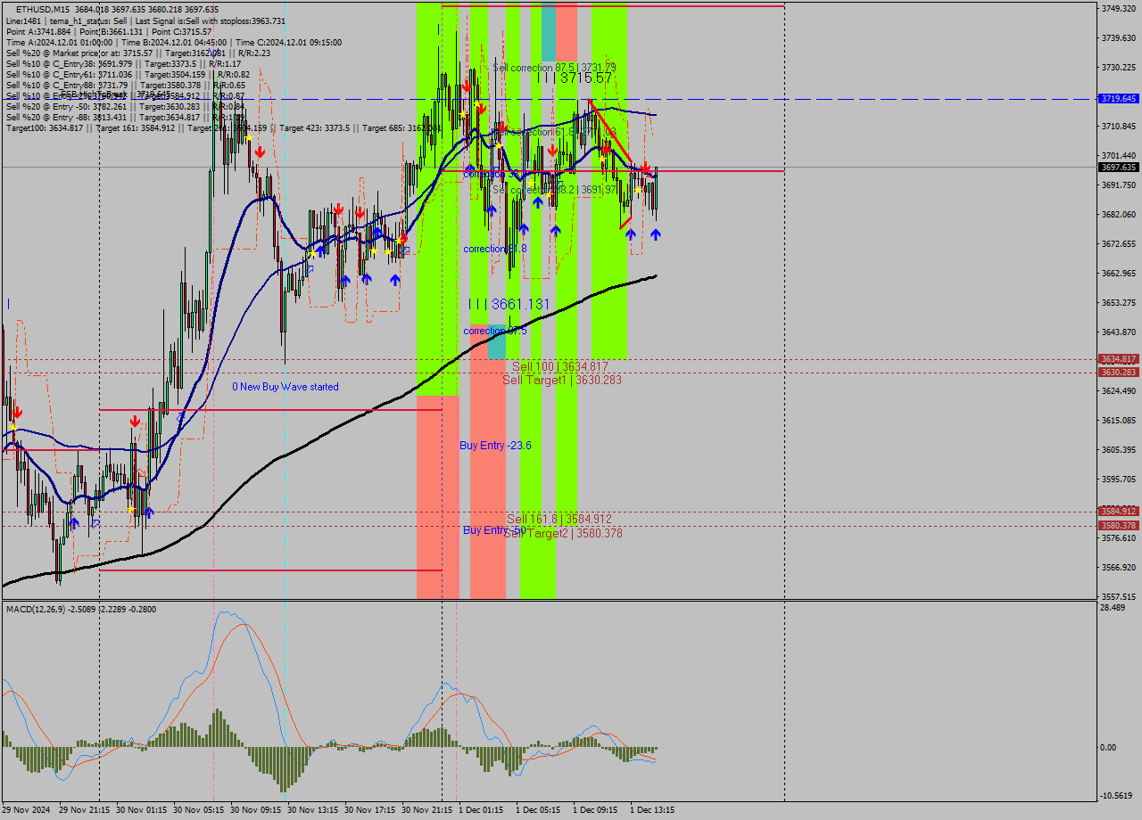Select the 'Sell Target1 | 3630.283' label
This screenshot has height=820, width=1142.
pyautogui.click(x=562, y=380)
